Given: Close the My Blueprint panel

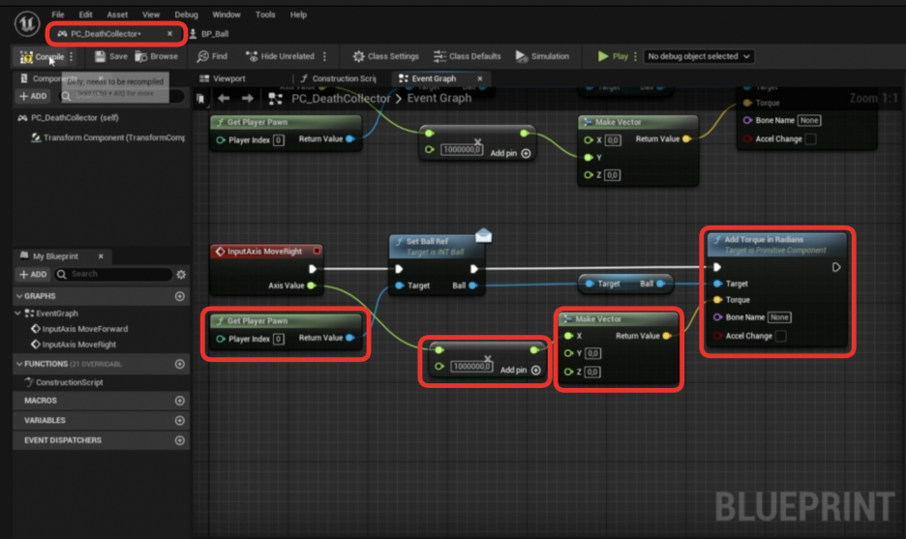Looking at the screenshot, I should (x=101, y=255).
